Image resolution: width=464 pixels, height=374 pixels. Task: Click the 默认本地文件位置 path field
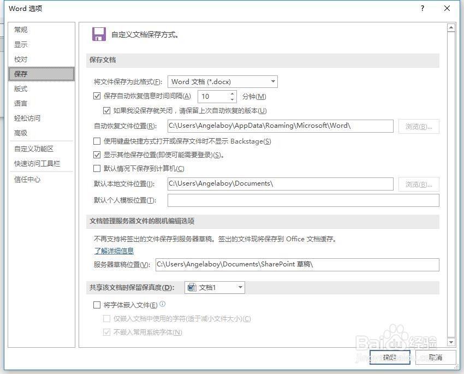281,184
